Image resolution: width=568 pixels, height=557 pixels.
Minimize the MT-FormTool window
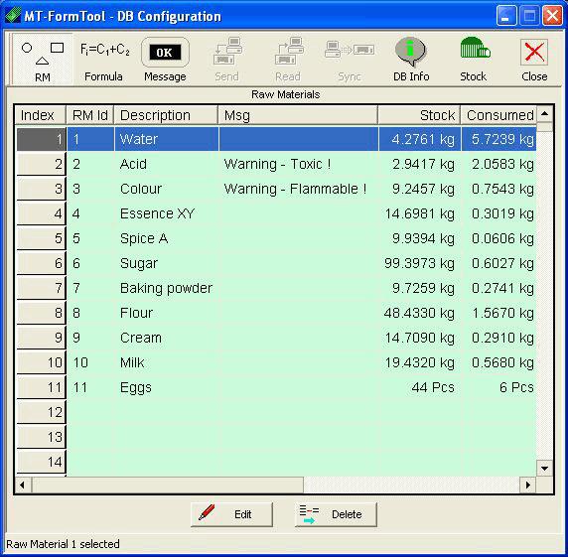(x=506, y=16)
